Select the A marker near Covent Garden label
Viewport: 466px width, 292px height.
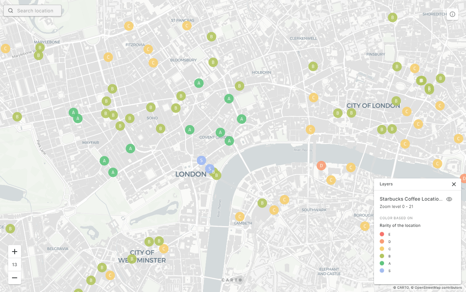(x=220, y=133)
